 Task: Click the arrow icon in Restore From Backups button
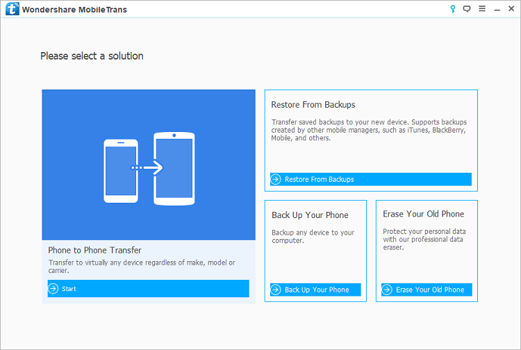[x=276, y=179]
